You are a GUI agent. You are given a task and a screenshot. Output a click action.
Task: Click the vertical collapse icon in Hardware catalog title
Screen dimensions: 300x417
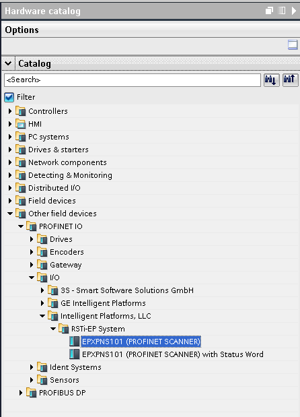pos(282,11)
